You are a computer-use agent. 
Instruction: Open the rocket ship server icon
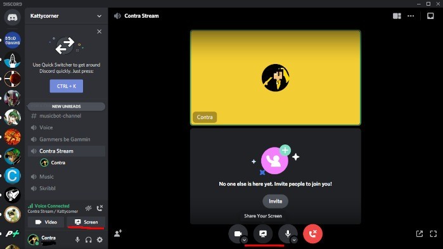coord(12,60)
